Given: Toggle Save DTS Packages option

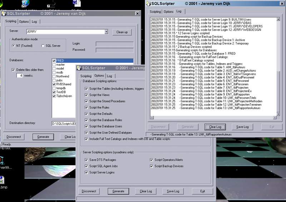Looking at the screenshot, I should [86, 160].
